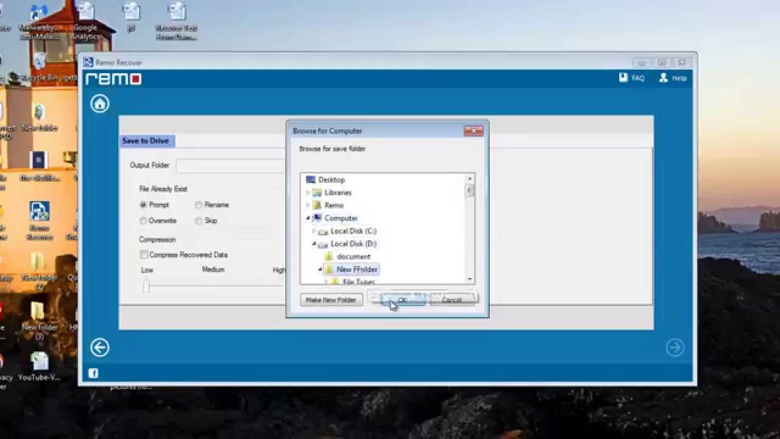Advance with the right arrow button
The image size is (780, 439).
(x=675, y=348)
